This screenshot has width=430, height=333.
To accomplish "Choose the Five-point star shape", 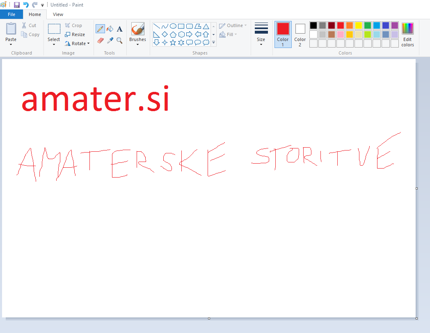I will pos(173,43).
